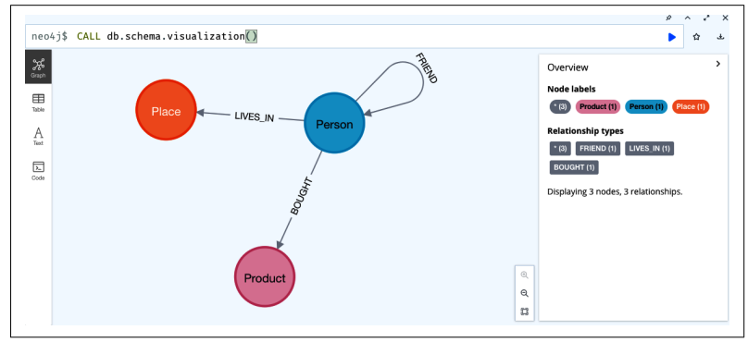Expand the frame to fullscreen
Image resolution: width=748 pixels, height=342 pixels.
[706, 18]
